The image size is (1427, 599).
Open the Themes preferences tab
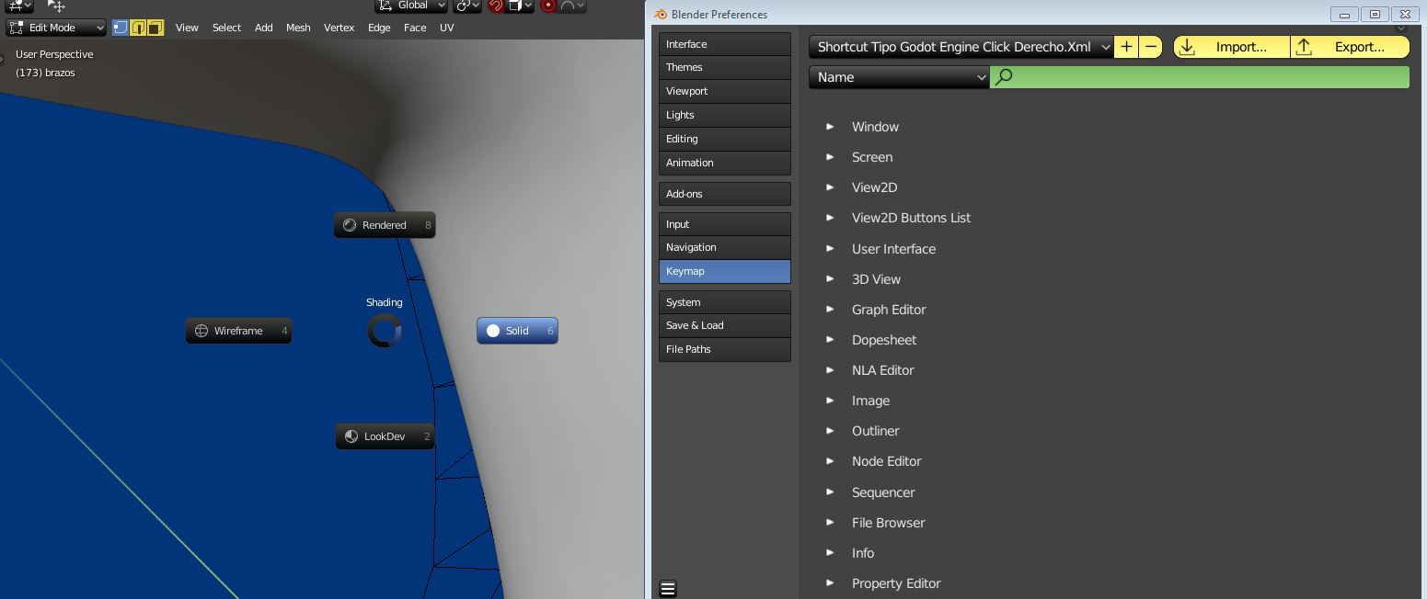725,67
